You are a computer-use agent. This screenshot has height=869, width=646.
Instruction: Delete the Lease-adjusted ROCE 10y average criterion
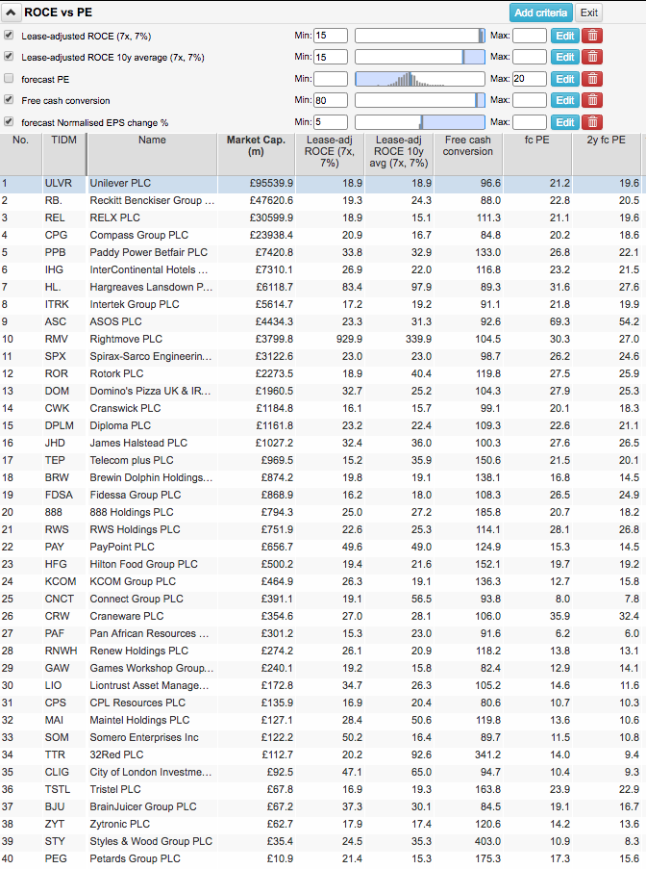tap(592, 57)
